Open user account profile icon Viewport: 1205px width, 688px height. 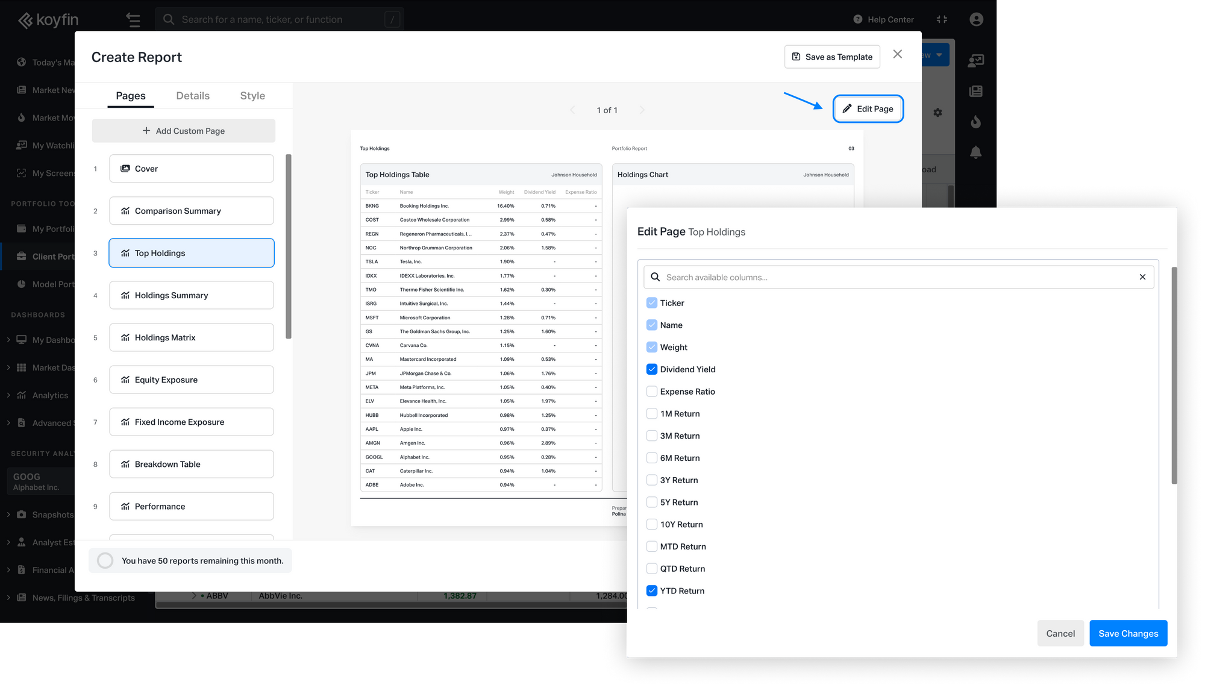[976, 19]
